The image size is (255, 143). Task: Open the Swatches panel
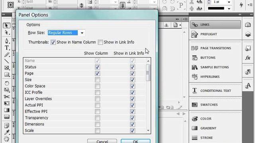coord(216,105)
